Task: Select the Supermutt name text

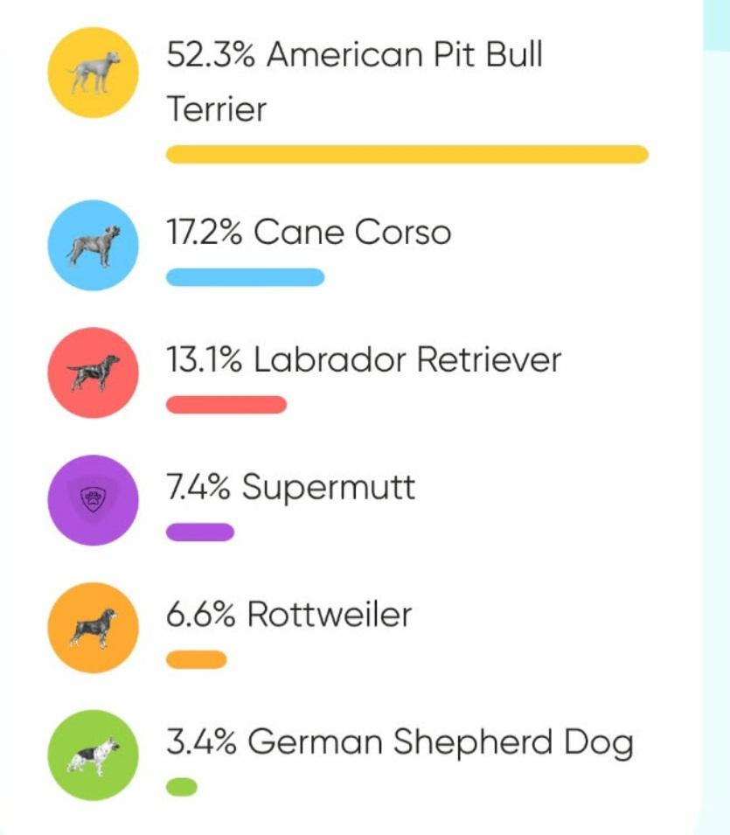Action: point(328,487)
